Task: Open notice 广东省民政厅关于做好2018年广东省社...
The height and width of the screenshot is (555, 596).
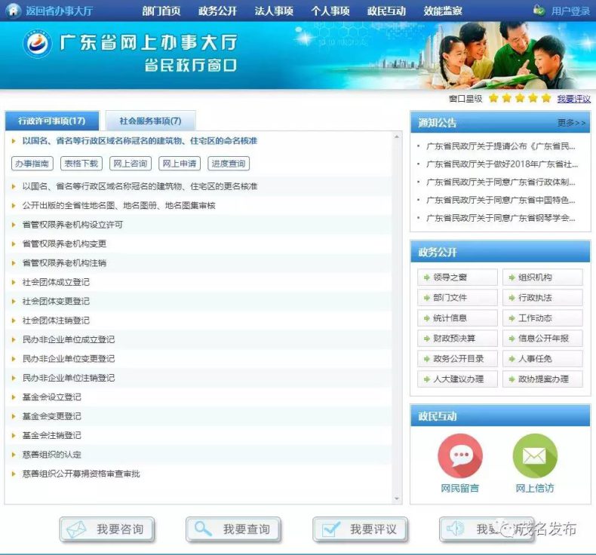Action: 502,164
